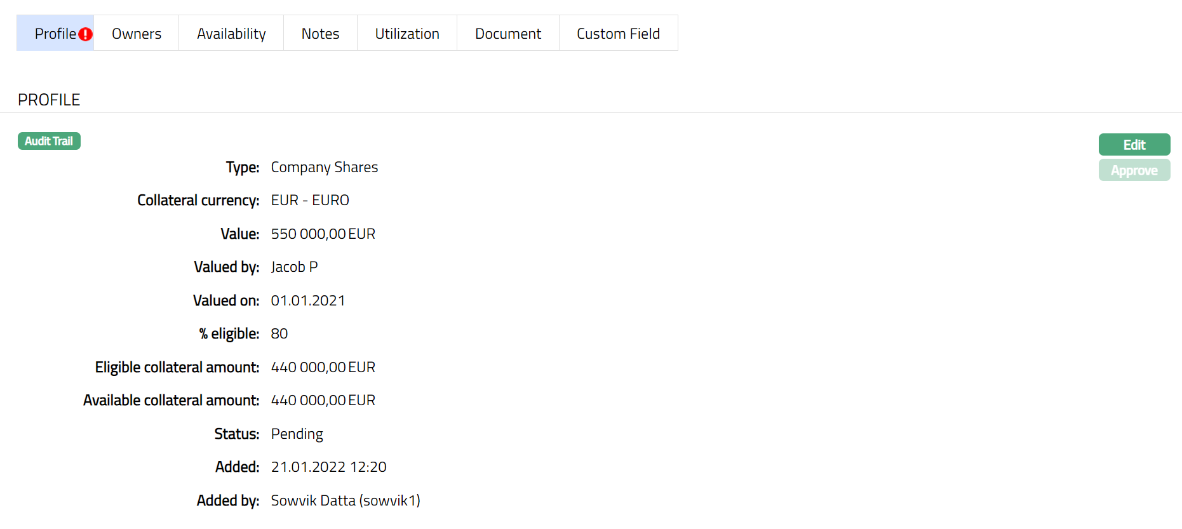Click the 01.01.2021 valuation date
The height and width of the screenshot is (529, 1182).
[x=308, y=300]
